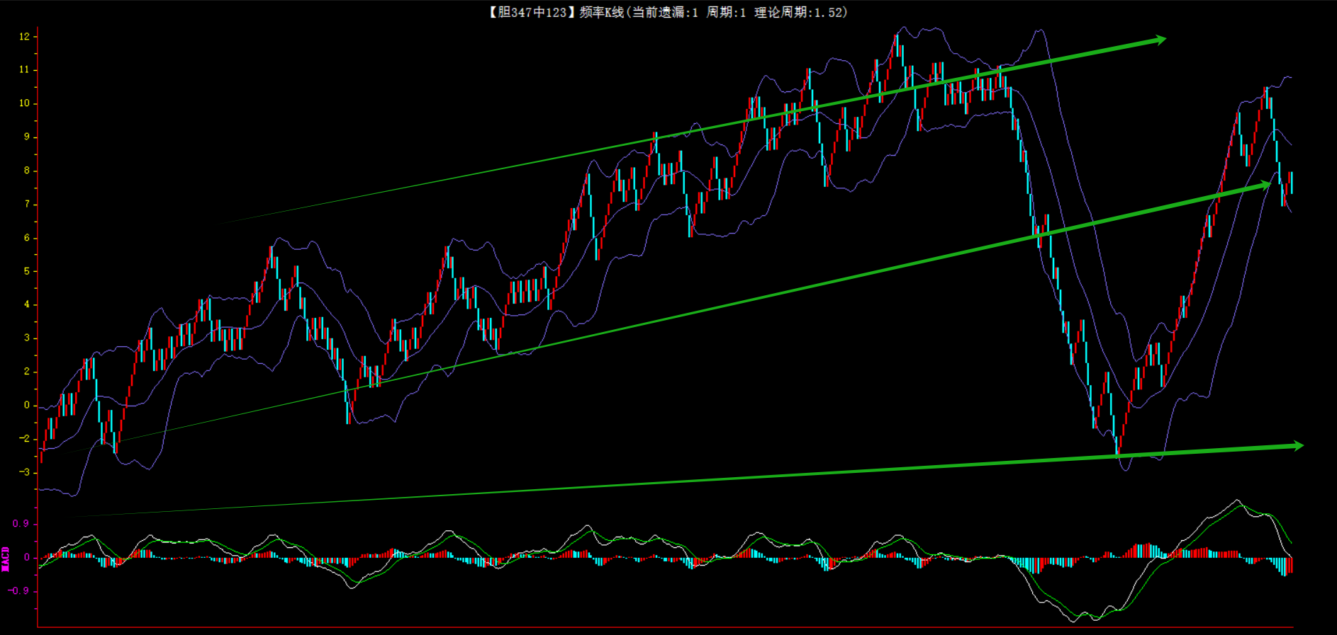Viewport: 1337px width, 635px height.
Task: Click the middle green trendline arrowhead
Action: coord(1265,185)
